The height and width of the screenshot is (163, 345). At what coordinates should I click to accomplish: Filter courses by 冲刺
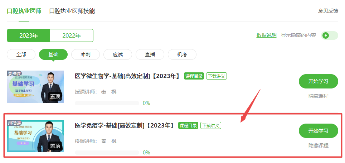click(86, 54)
